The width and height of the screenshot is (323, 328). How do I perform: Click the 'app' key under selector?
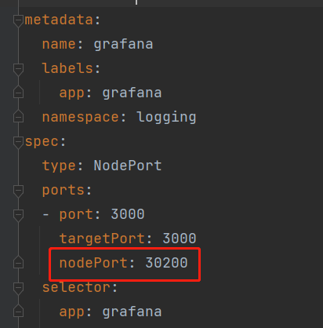click(x=72, y=312)
